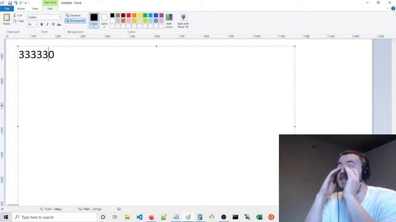Viewport: 396px width, 222px height.
Task: Redo the action in Quick Access
Action: (21, 3)
